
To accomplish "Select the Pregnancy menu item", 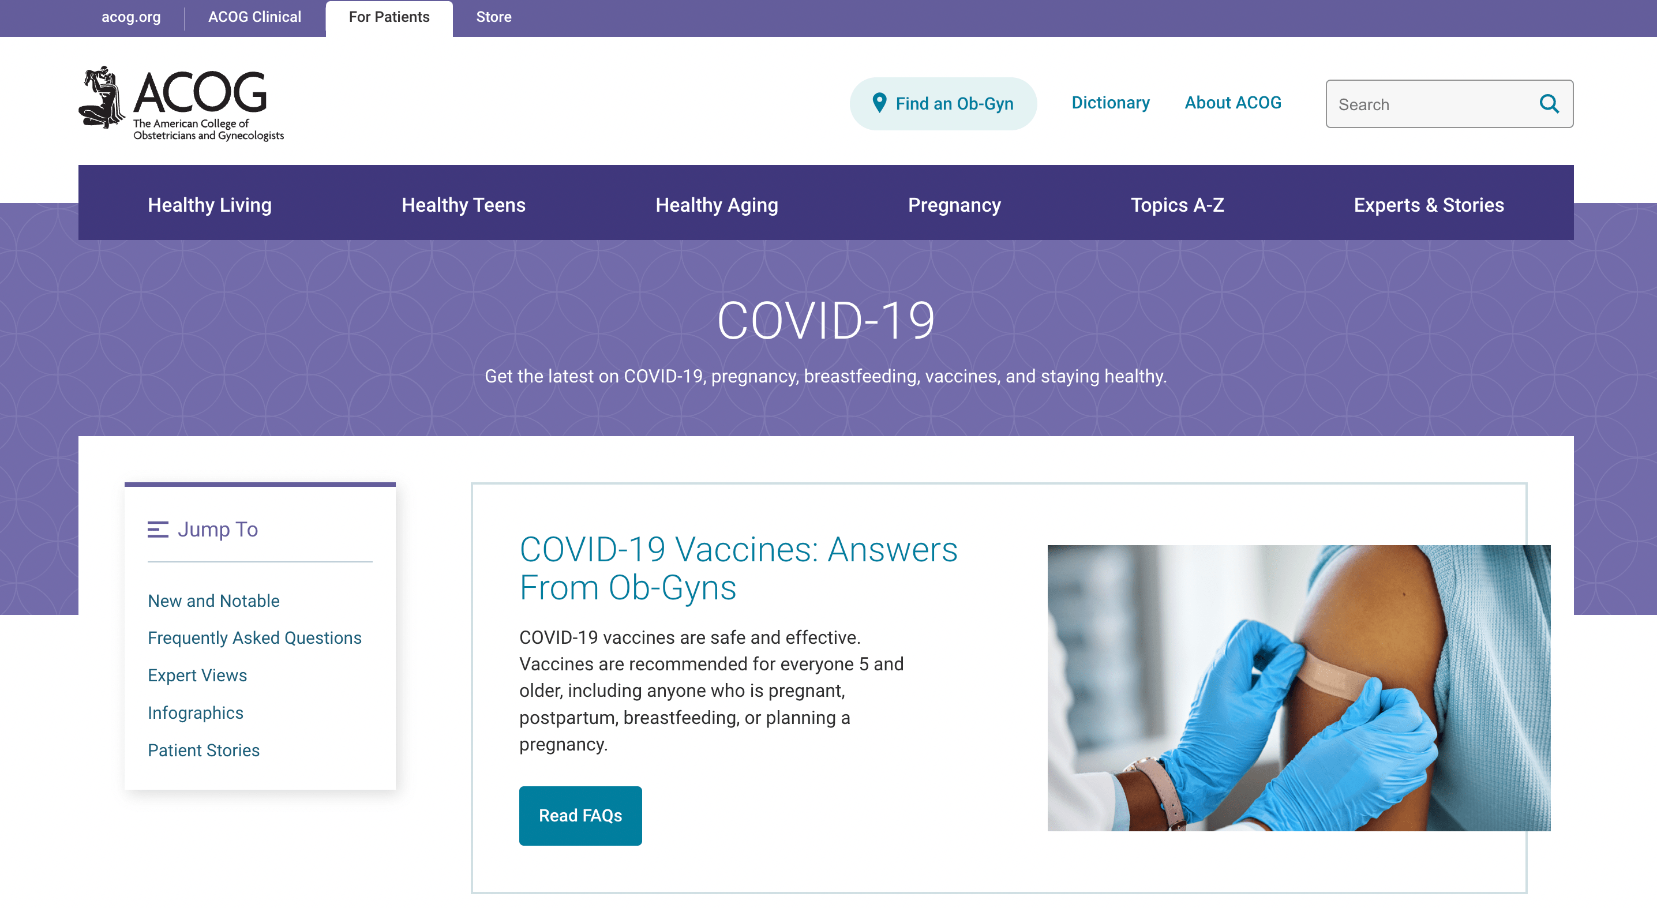I will click(954, 204).
